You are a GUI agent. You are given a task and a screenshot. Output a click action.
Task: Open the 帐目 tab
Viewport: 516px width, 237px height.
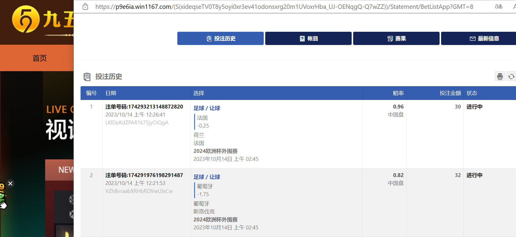[308, 39]
